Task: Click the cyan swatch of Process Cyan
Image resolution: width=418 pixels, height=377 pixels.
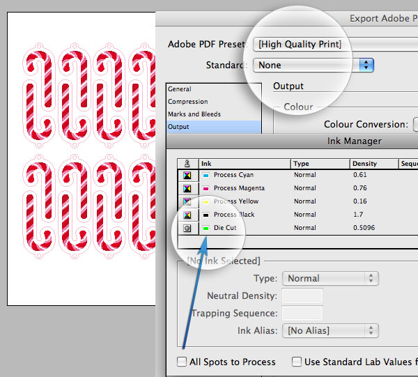Action: coord(207,176)
